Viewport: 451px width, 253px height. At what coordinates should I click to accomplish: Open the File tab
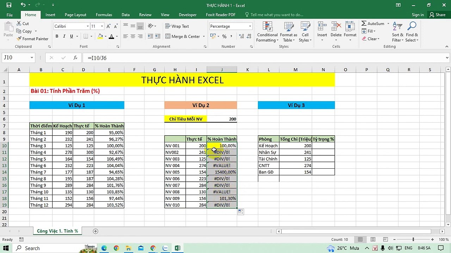pos(10,15)
